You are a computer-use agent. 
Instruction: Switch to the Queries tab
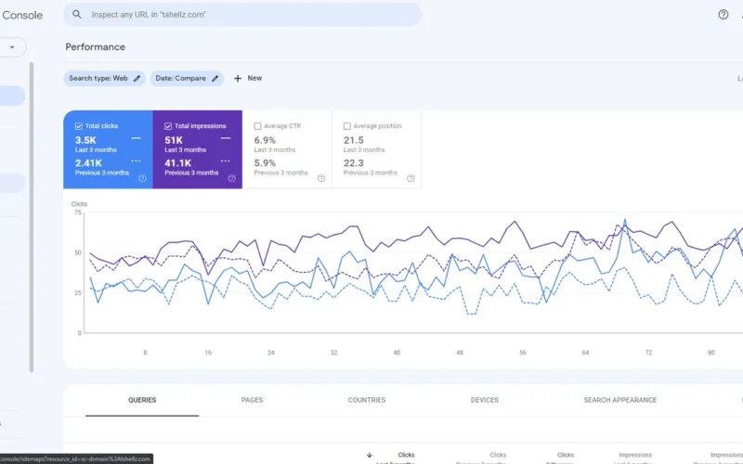tap(142, 400)
